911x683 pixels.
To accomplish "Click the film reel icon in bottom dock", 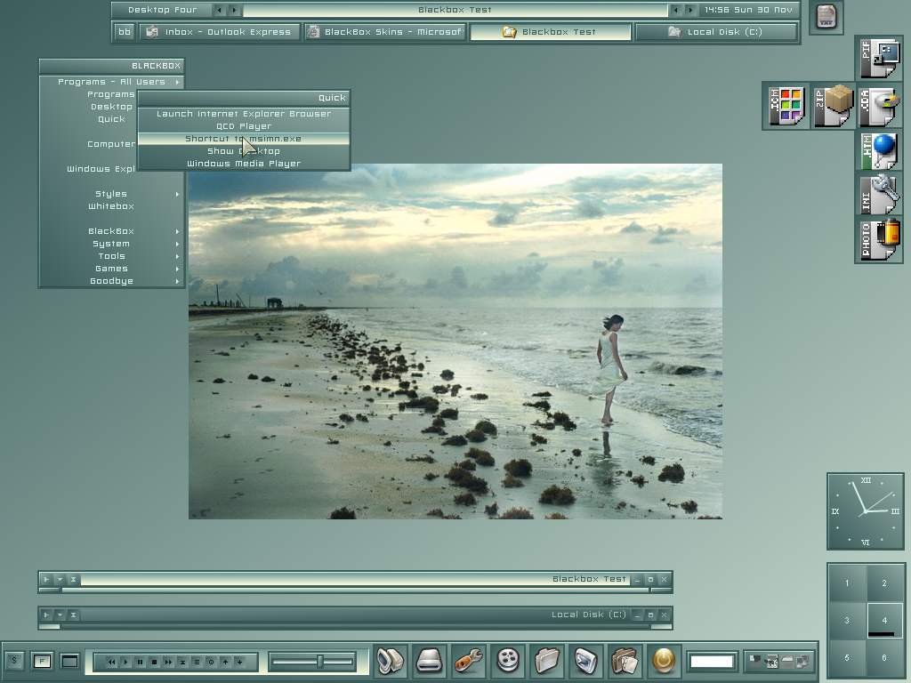I will point(508,661).
